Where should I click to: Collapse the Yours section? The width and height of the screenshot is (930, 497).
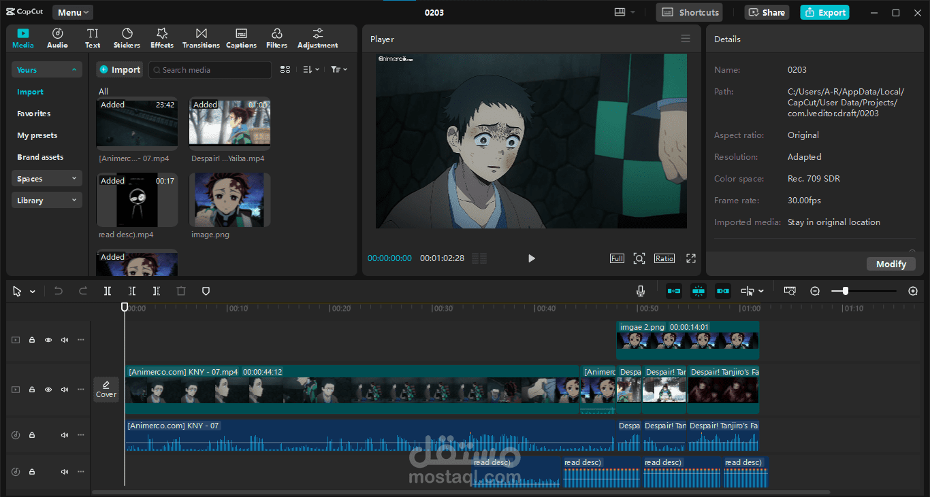47,69
